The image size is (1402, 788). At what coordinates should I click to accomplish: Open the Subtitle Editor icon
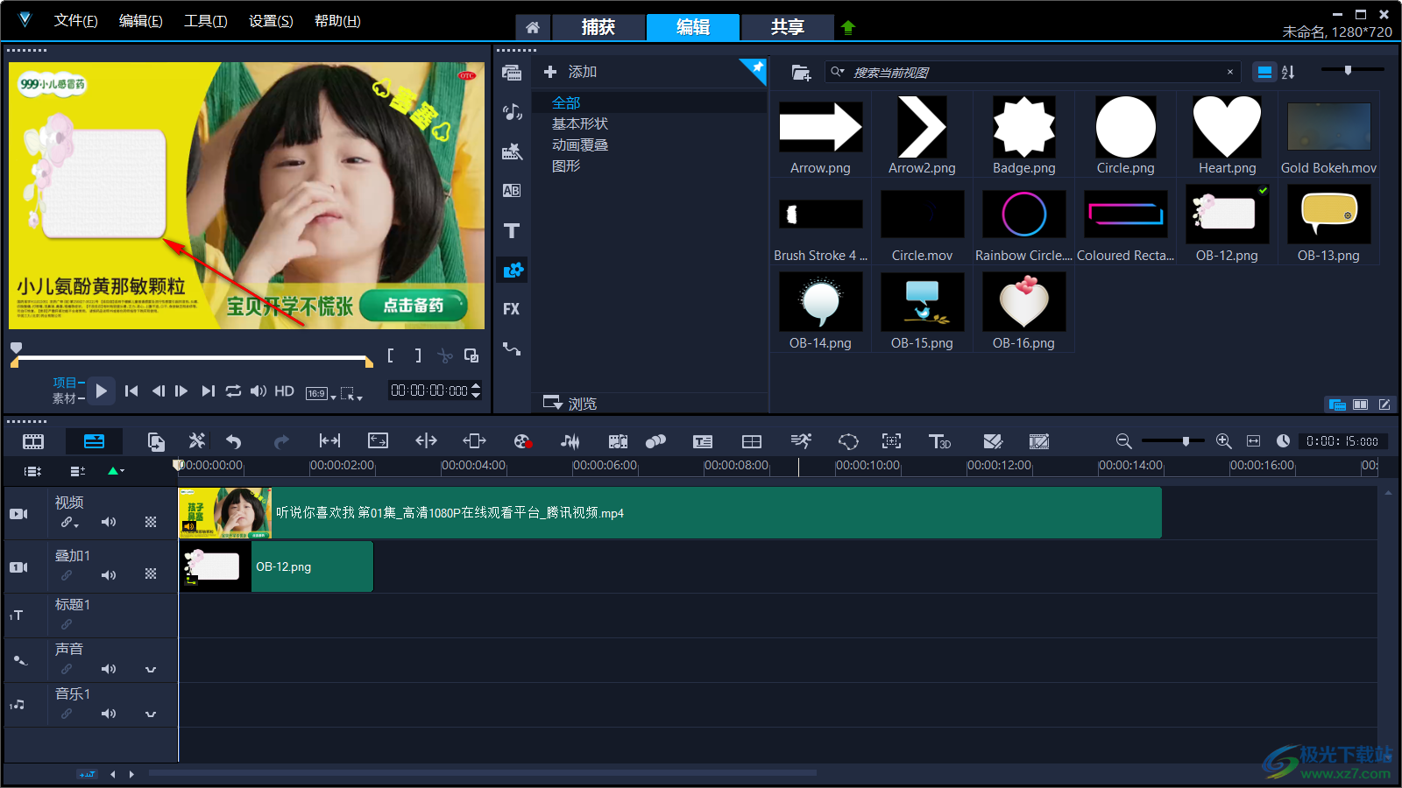pyautogui.click(x=703, y=441)
